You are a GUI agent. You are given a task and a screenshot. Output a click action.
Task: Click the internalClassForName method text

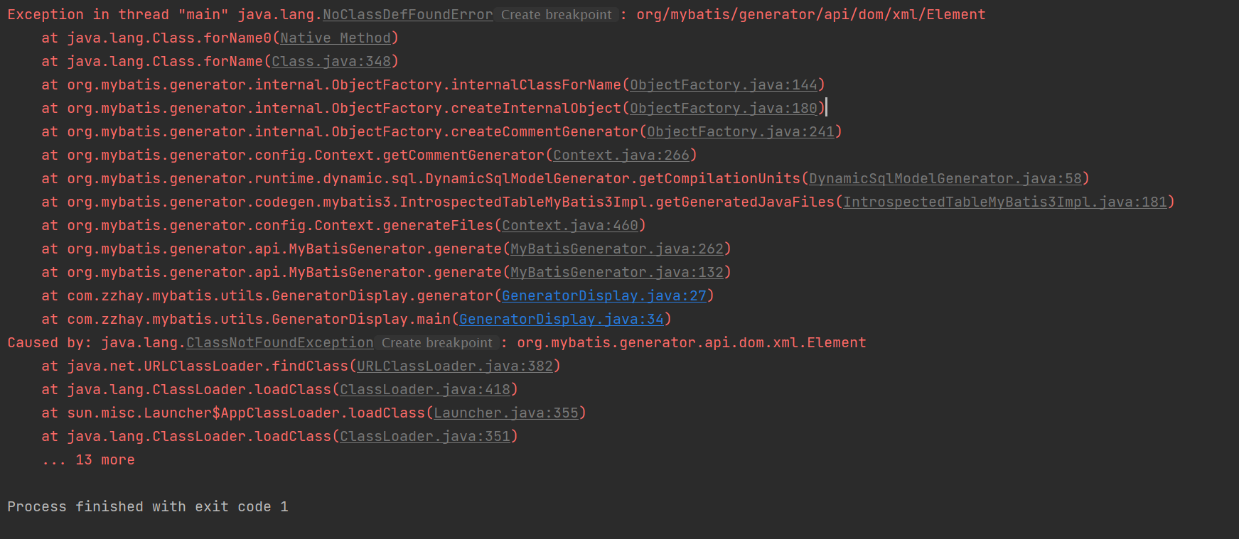pos(536,85)
